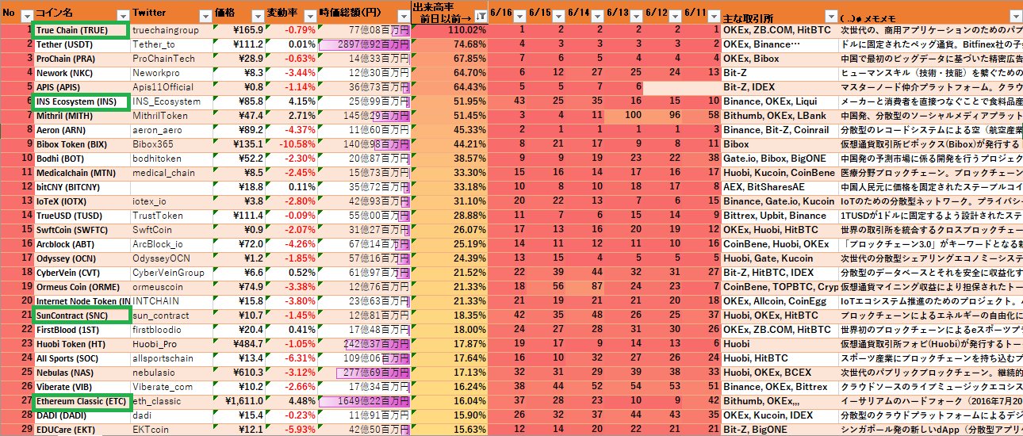Select the INS Ecosystem (INS) cell
This screenshot has height=436, width=1023.
coord(80,101)
